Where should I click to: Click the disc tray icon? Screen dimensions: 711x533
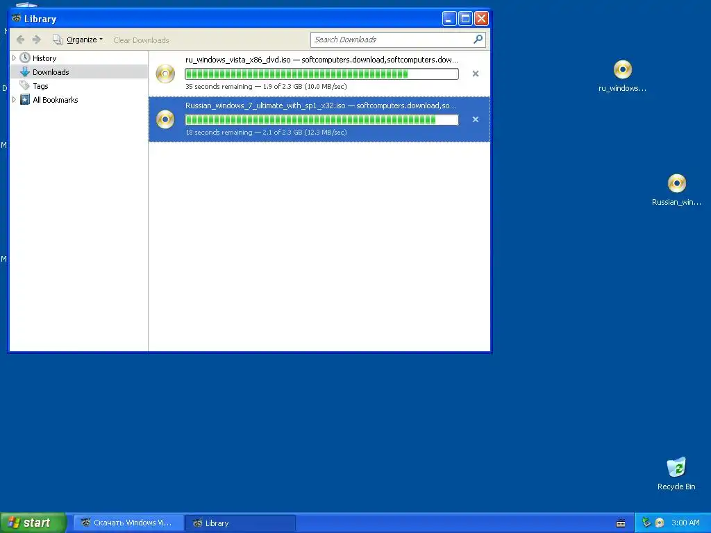[660, 523]
